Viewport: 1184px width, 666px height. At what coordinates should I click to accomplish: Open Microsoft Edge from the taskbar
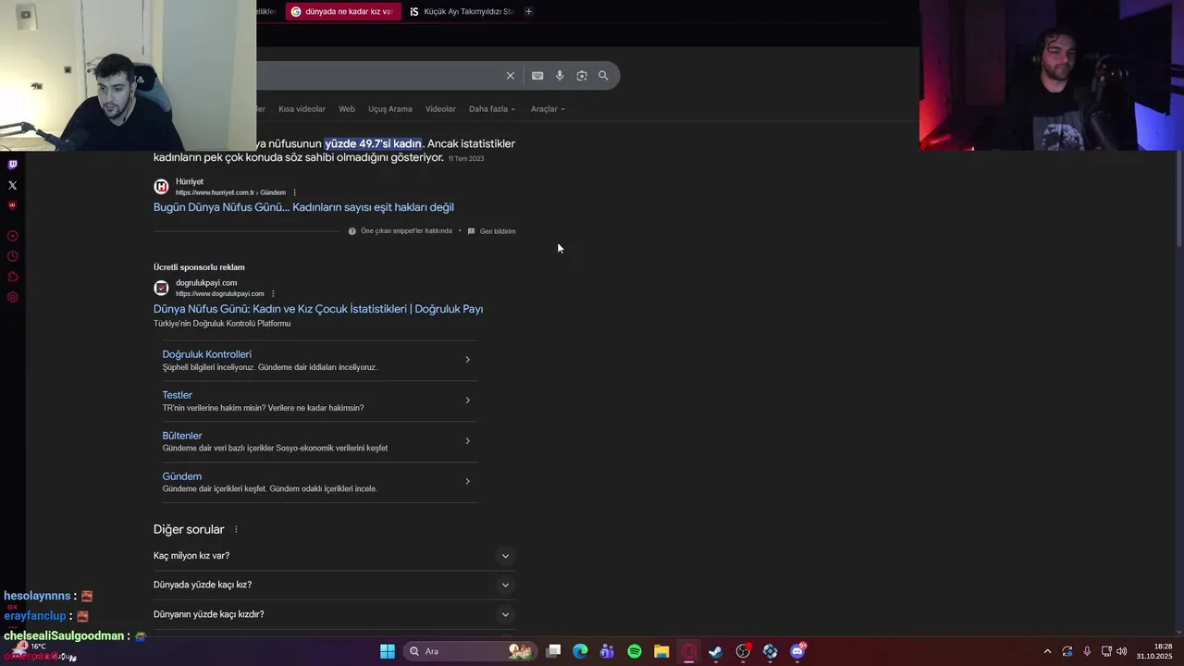point(580,651)
